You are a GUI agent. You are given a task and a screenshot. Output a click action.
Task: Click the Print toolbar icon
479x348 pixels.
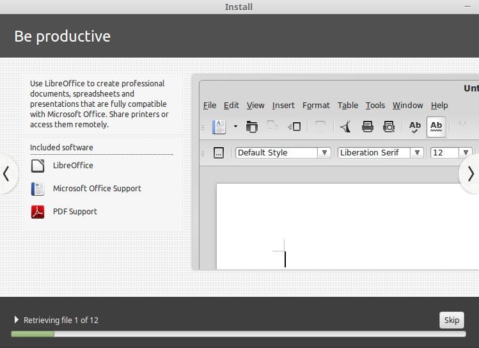tap(368, 127)
